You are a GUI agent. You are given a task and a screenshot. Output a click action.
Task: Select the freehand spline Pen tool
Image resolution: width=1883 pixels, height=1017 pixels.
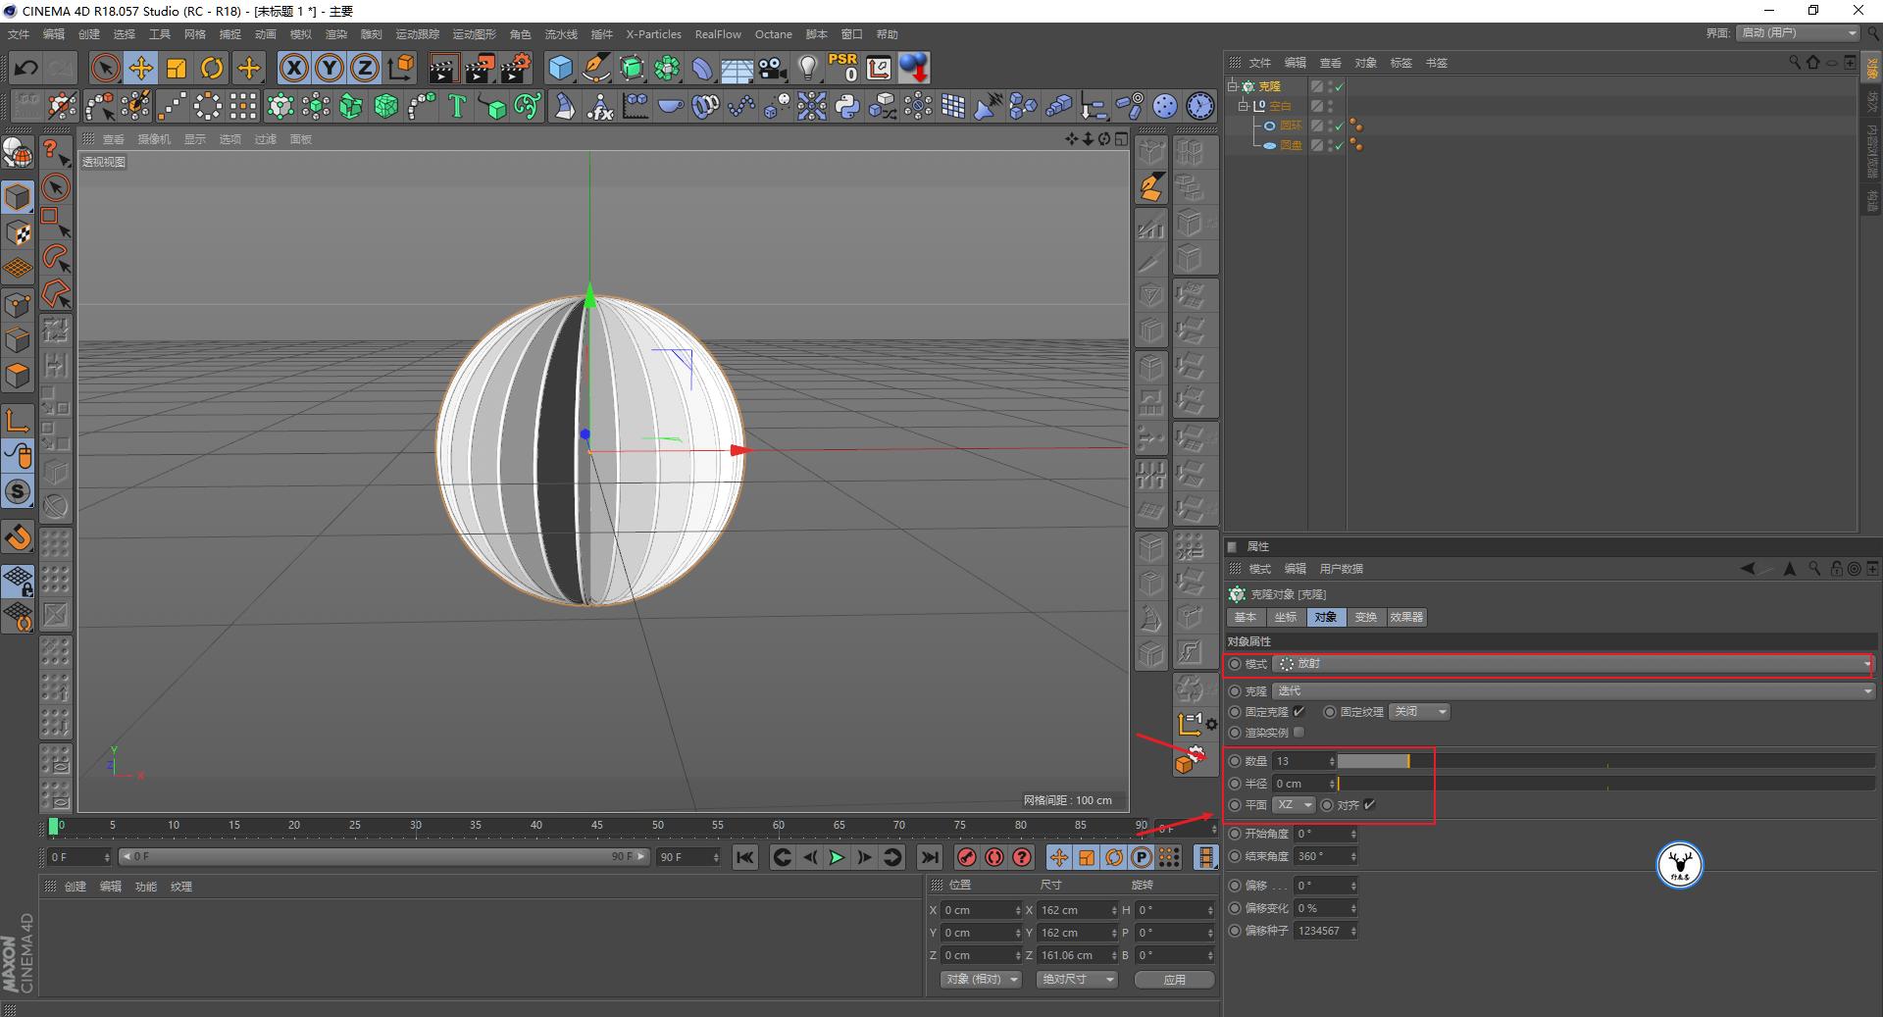(x=595, y=68)
